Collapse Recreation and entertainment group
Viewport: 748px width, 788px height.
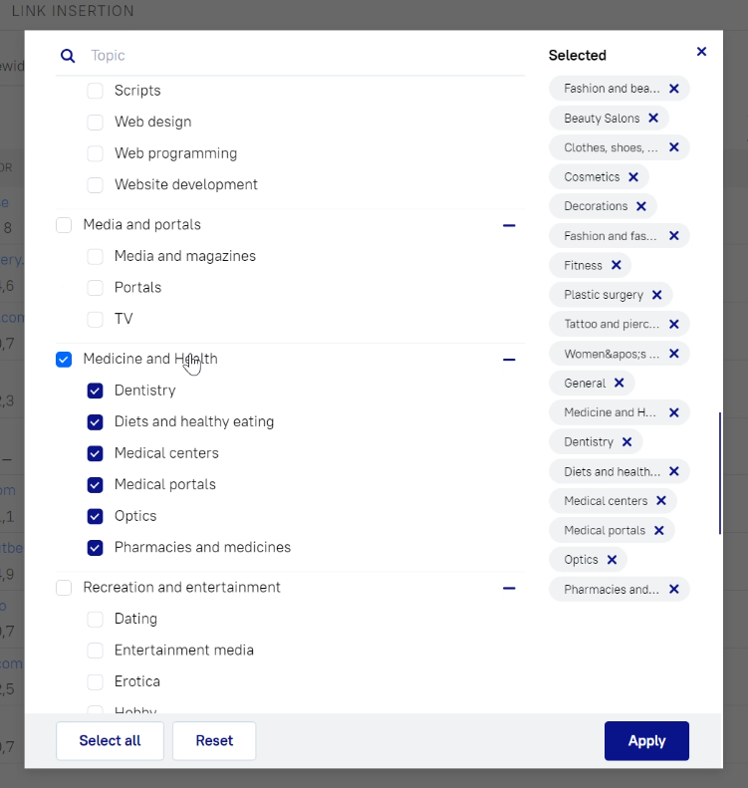point(509,588)
